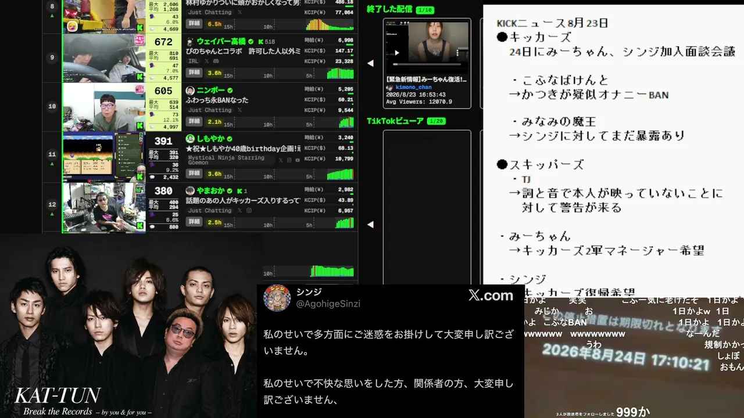Click Kick K logo on ニンポー thumbnail
The image size is (744, 418).
[x=139, y=125]
